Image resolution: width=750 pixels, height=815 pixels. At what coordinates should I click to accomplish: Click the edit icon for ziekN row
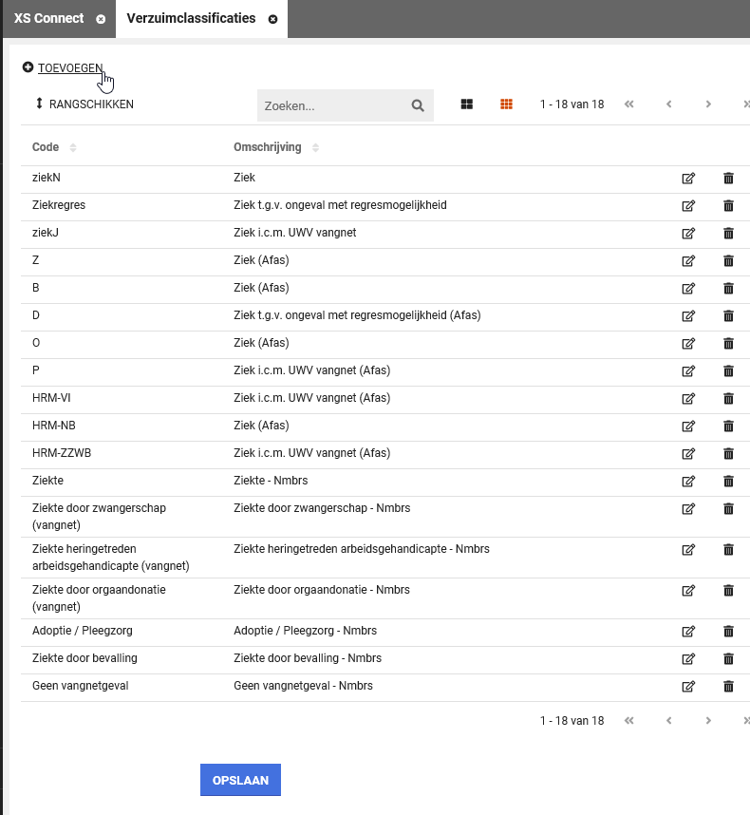(688, 178)
